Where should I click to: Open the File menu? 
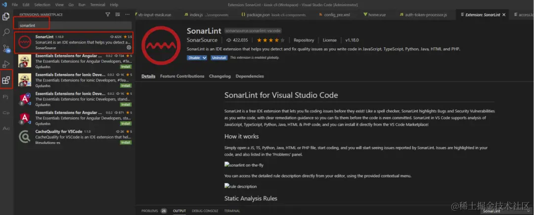coord(15,5)
